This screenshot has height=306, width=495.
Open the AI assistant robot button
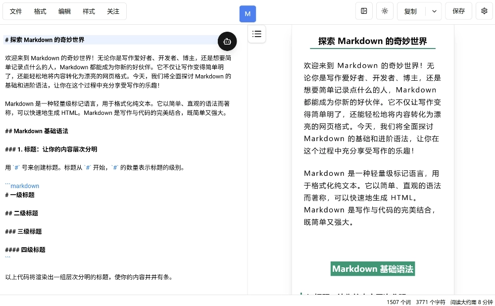(227, 41)
